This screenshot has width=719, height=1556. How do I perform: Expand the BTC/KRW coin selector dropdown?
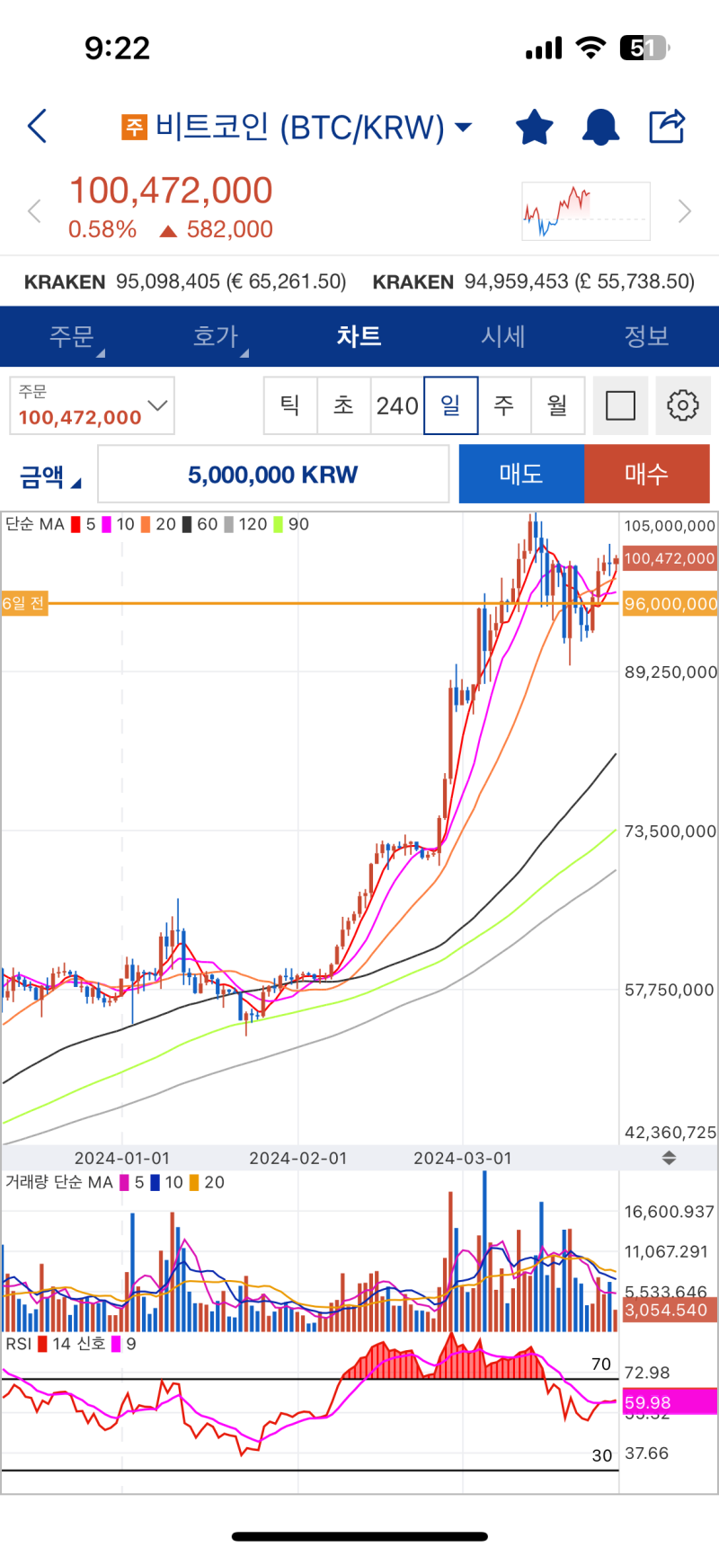[464, 128]
